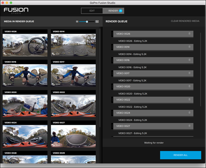Click trash icon on VIDEO 0024 row
The height and width of the screenshot is (168, 206).
(189, 113)
